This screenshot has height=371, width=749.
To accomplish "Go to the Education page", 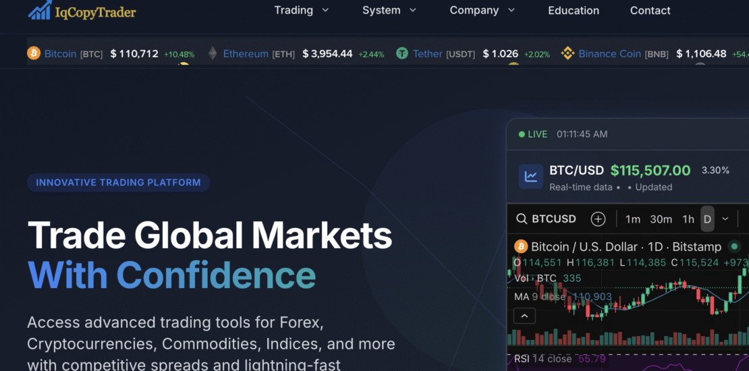I will coord(573,11).
